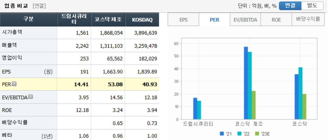Viewport: 330px width, 140px height.
Task: Click the operating profit value 65,562
Action: click(115, 59)
